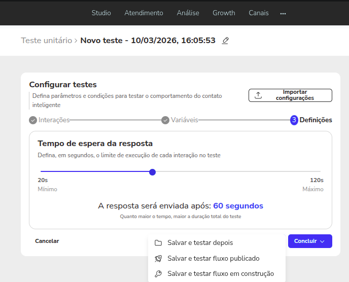The width and height of the screenshot is (349, 282).
Task: Click the folder icon for Salvar e testar depois
Action: point(158,243)
